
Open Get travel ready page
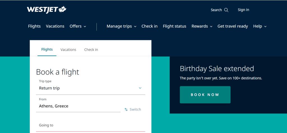(233, 26)
